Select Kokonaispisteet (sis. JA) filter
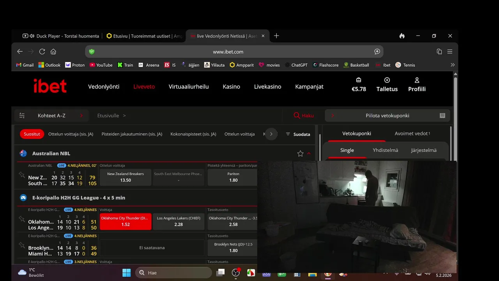The image size is (499, 281). [x=193, y=134]
